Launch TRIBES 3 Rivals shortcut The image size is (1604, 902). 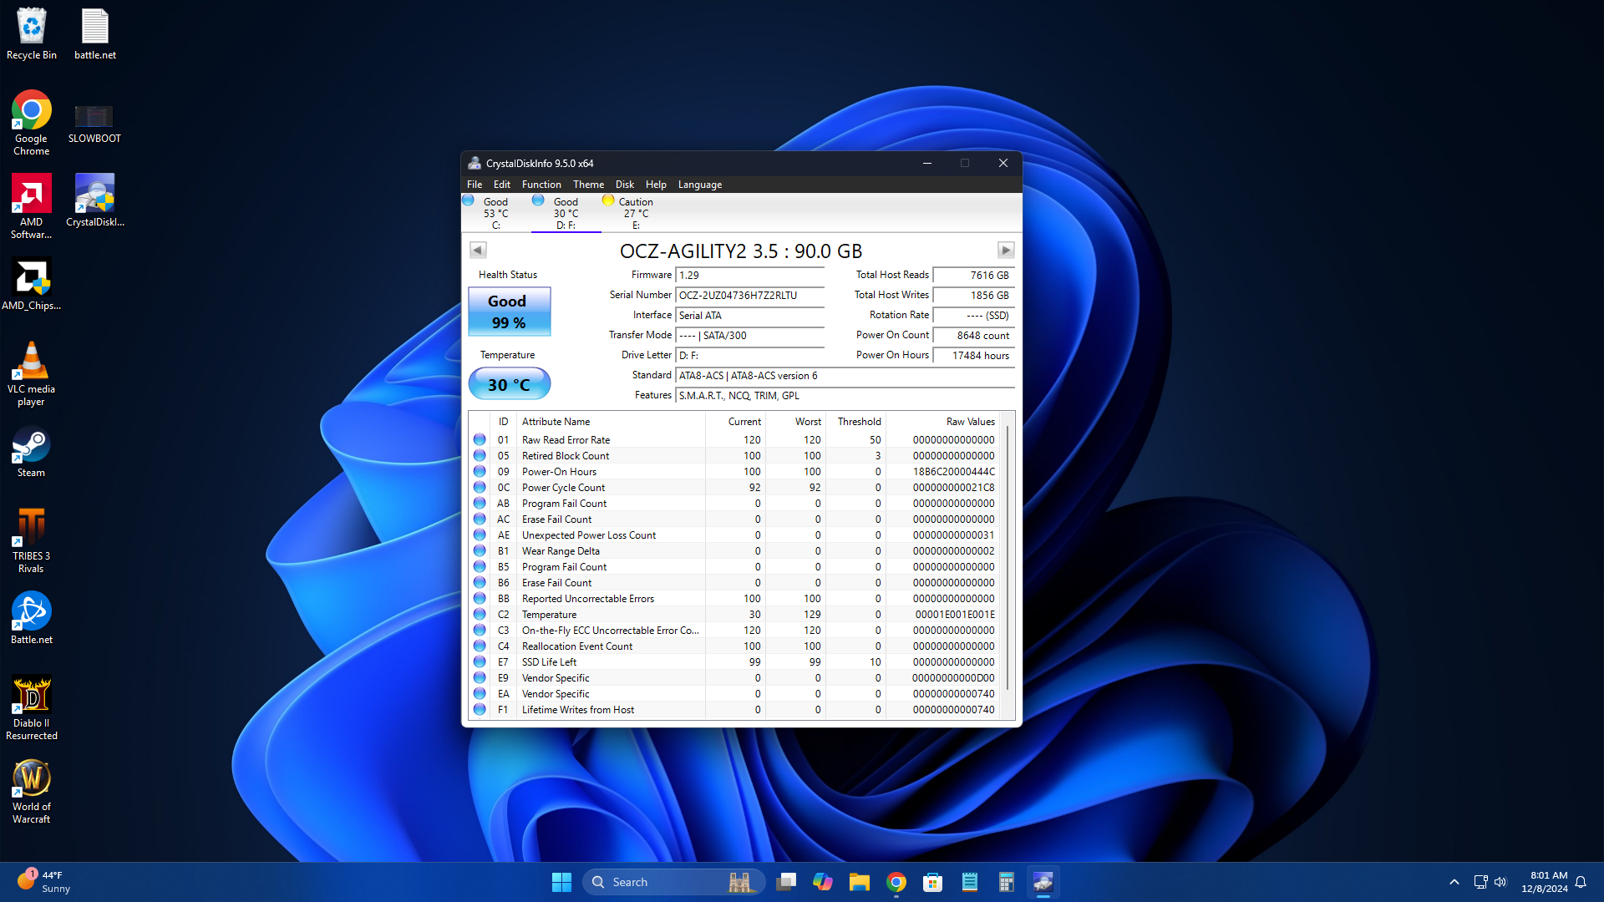point(32,540)
